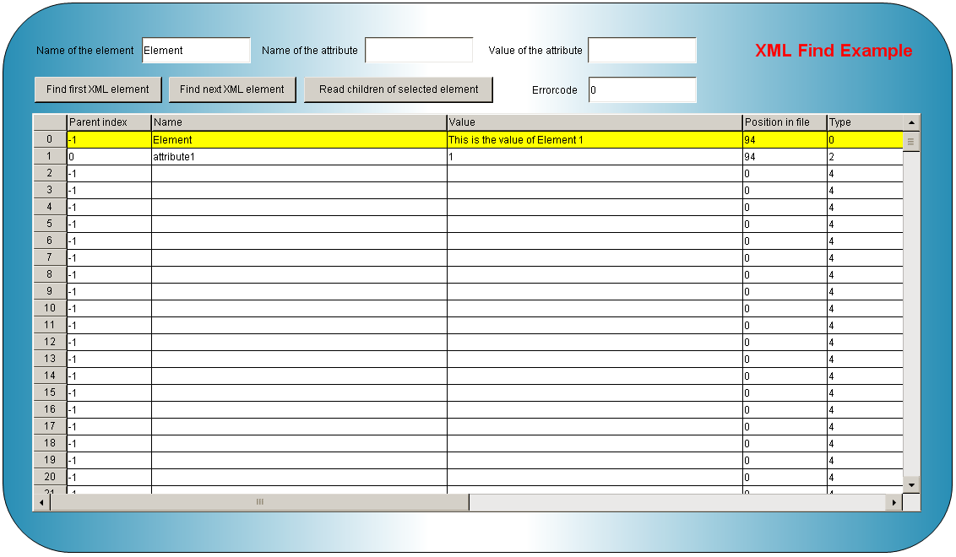Select the attribute1 name cell

tap(299, 156)
